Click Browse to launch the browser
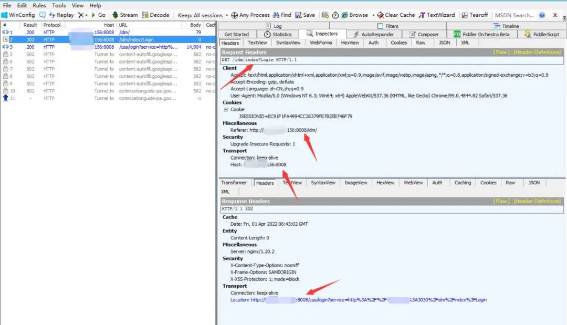This screenshot has height=325, width=567. [355, 15]
